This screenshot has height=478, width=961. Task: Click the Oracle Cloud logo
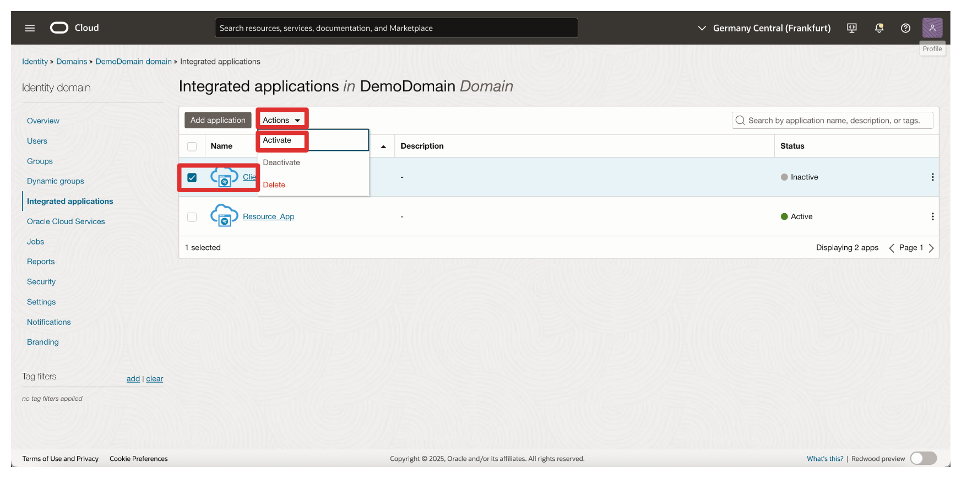coord(59,28)
